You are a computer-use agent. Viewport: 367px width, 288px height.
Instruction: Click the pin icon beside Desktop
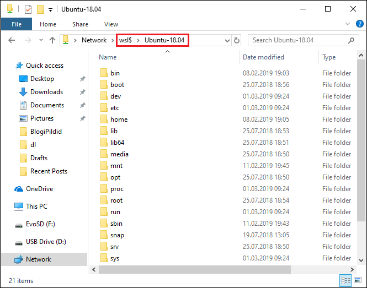(x=83, y=79)
